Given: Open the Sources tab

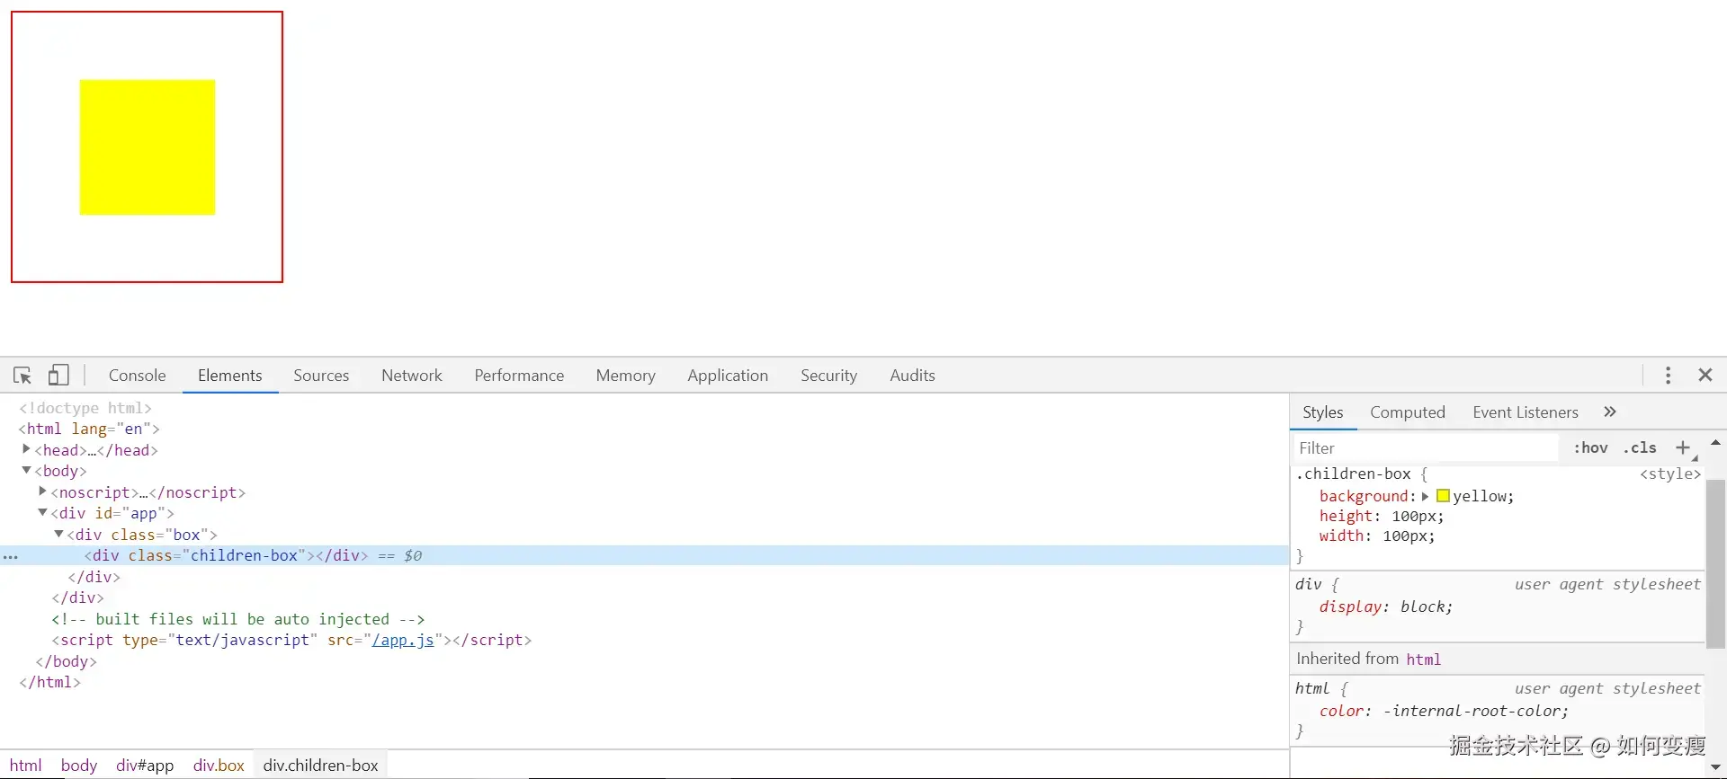Looking at the screenshot, I should click(x=321, y=376).
